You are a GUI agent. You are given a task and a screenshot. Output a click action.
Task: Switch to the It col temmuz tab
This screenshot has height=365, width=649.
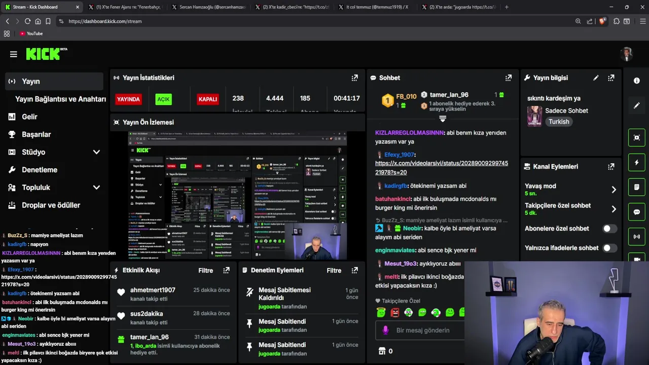click(374, 7)
